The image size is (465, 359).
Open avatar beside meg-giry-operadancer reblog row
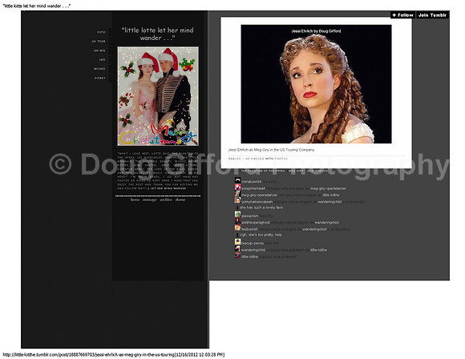(237, 194)
